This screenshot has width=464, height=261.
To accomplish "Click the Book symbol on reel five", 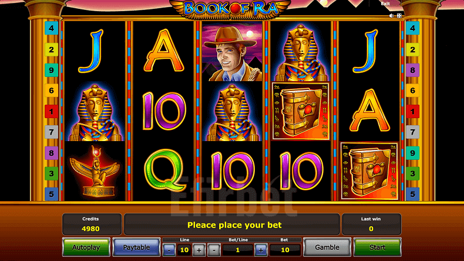I will pyautogui.click(x=369, y=171).
